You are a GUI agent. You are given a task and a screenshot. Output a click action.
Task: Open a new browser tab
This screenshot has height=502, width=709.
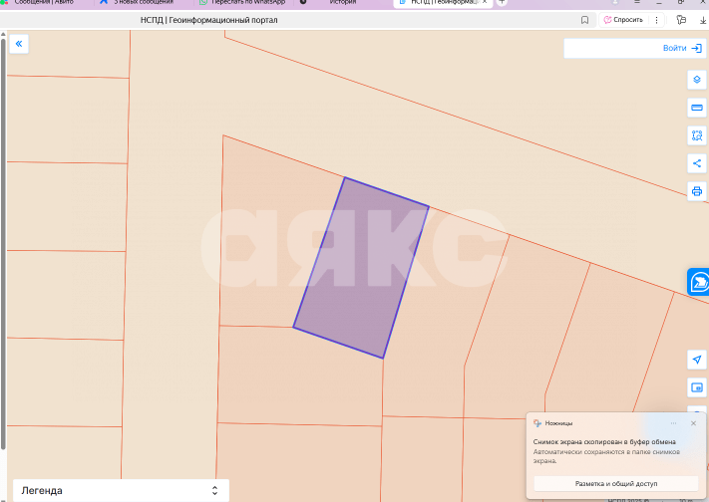click(502, 2)
